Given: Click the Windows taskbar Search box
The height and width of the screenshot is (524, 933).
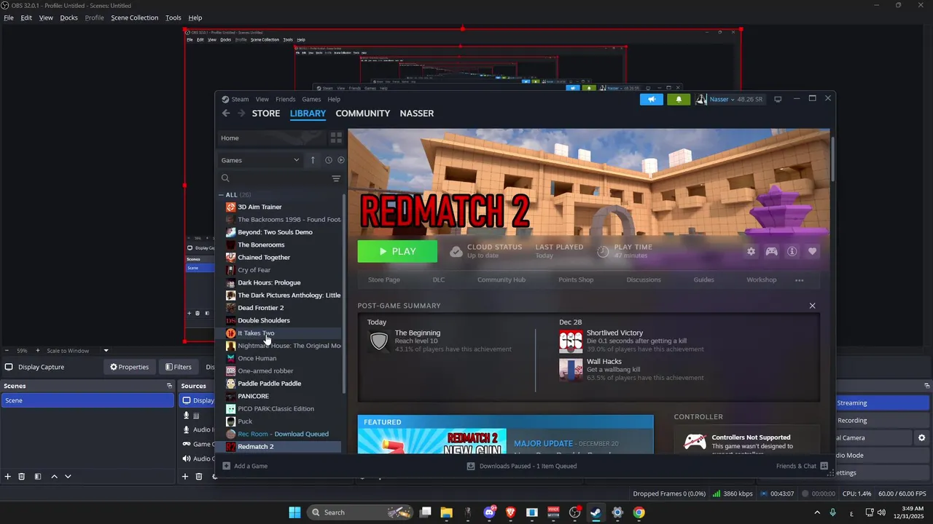Looking at the screenshot, I should (359, 512).
